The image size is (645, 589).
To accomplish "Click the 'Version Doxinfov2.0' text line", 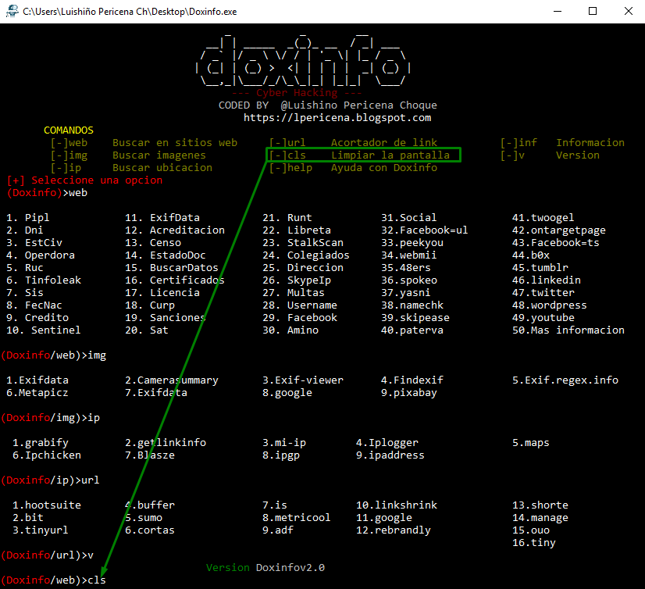I will tap(264, 567).
